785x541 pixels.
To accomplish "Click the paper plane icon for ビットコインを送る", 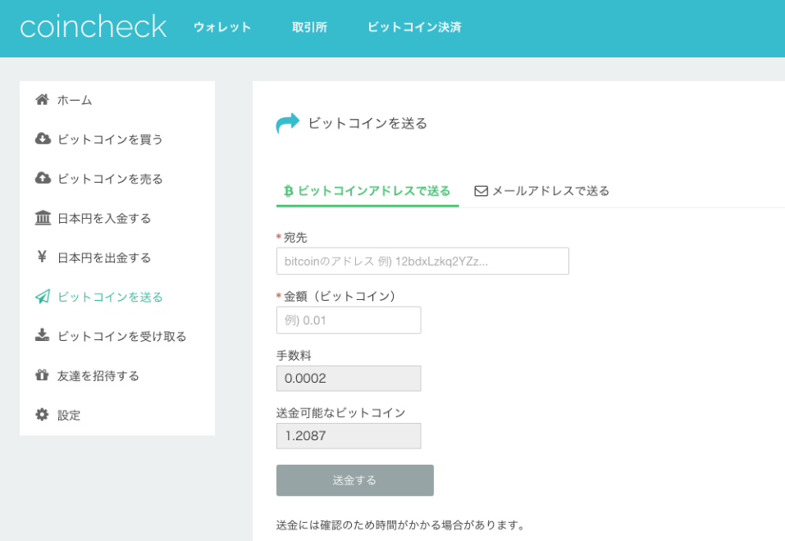I will (x=43, y=296).
